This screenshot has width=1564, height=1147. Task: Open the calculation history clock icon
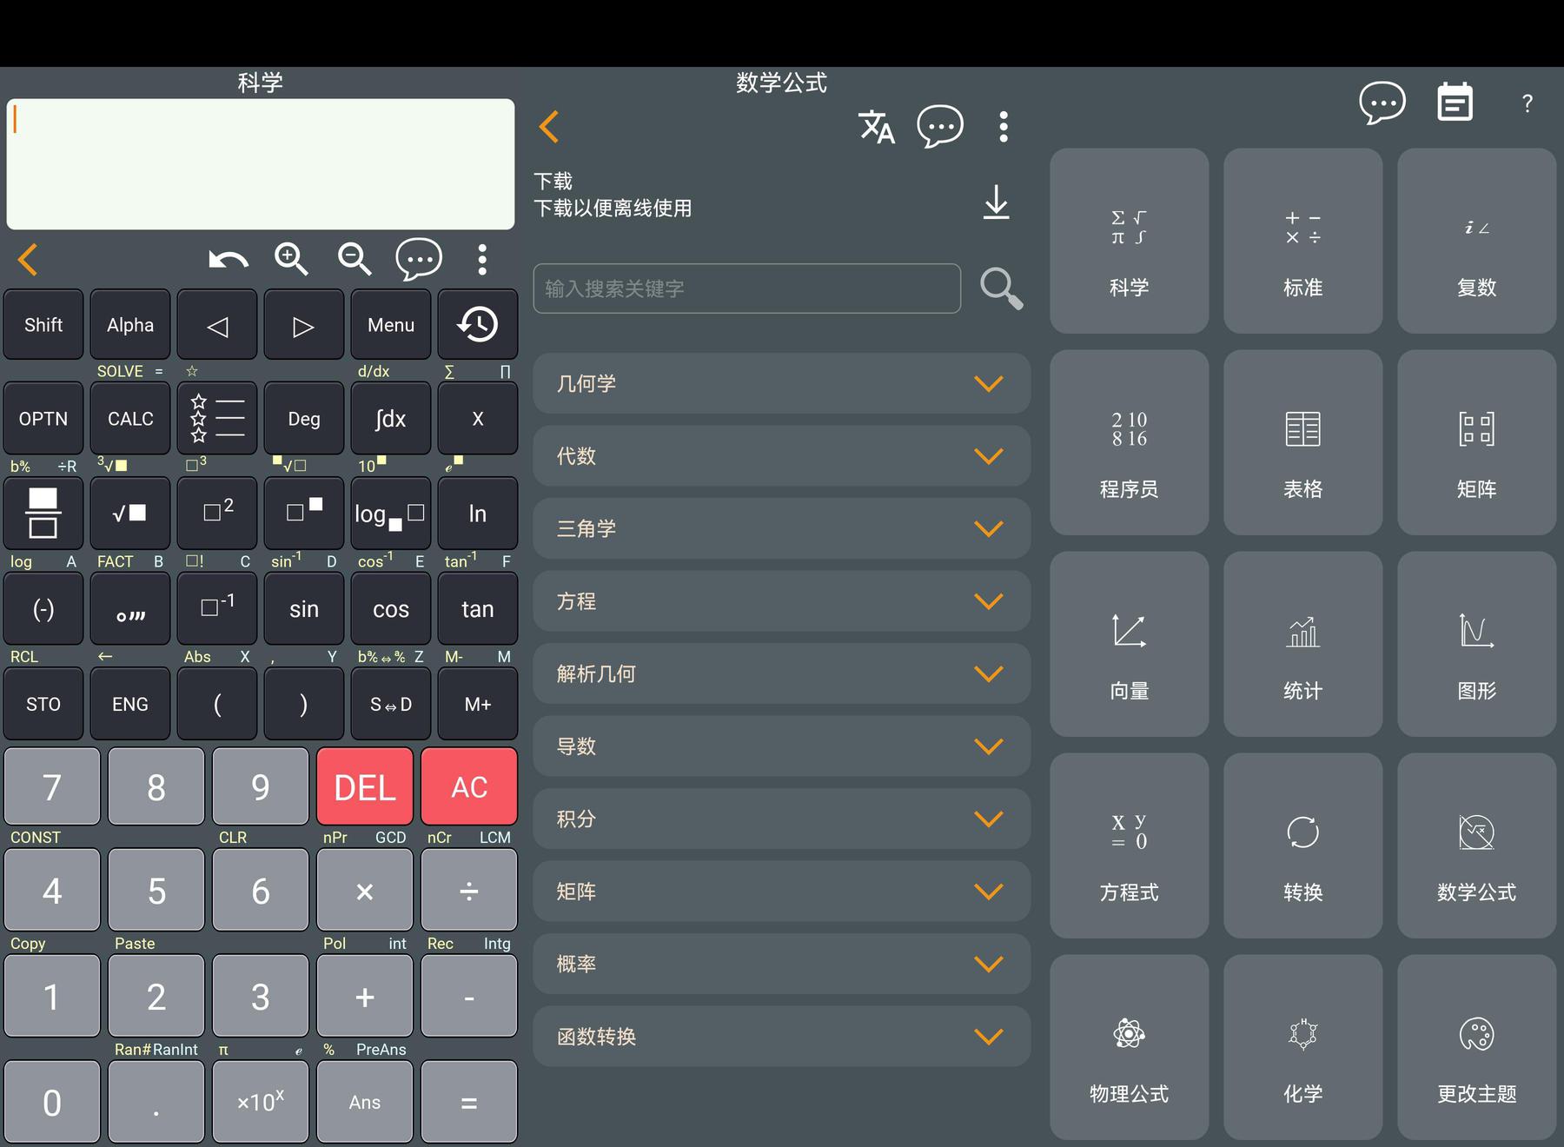pyautogui.click(x=477, y=325)
